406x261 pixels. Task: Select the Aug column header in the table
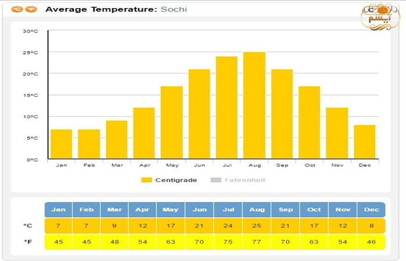click(x=256, y=209)
